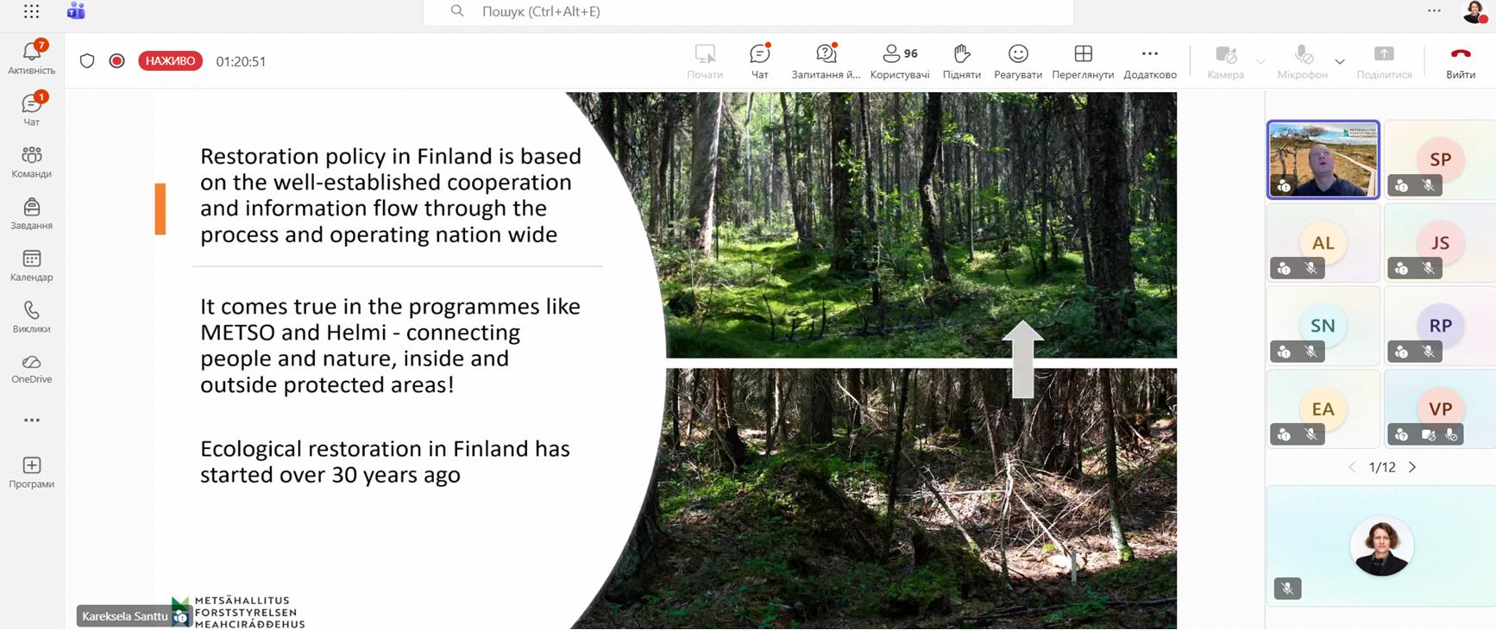
Task: Open your profile avatar menu
Action: tap(1474, 11)
